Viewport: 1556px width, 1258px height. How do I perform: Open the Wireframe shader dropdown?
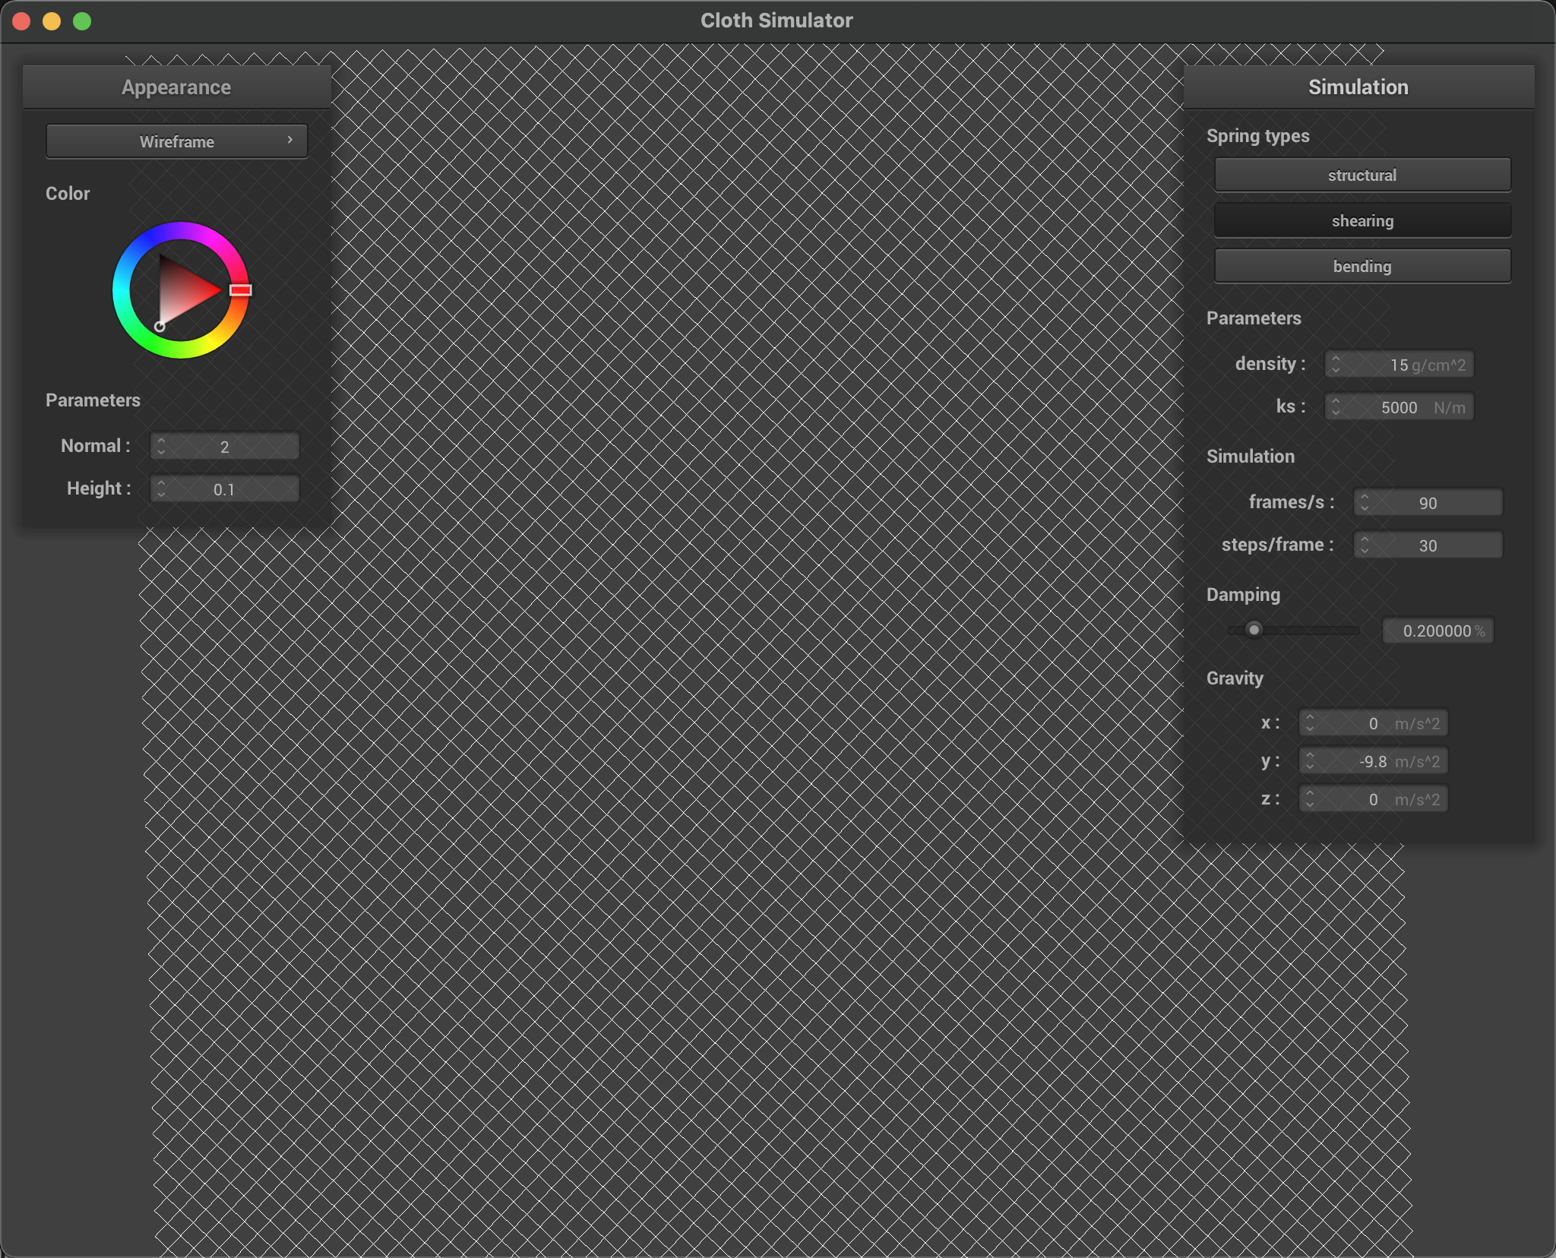tap(176, 141)
